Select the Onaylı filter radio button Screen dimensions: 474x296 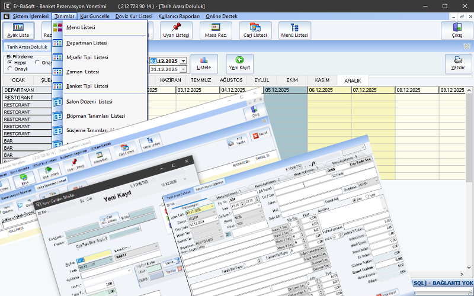point(9,69)
